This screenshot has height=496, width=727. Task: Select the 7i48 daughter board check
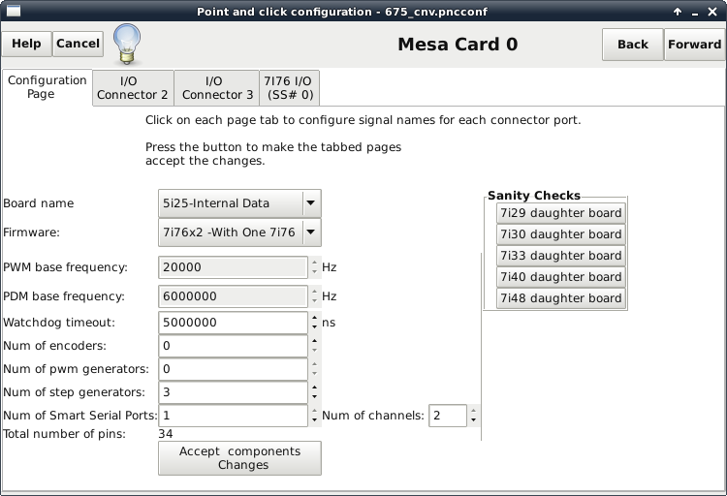click(x=560, y=298)
